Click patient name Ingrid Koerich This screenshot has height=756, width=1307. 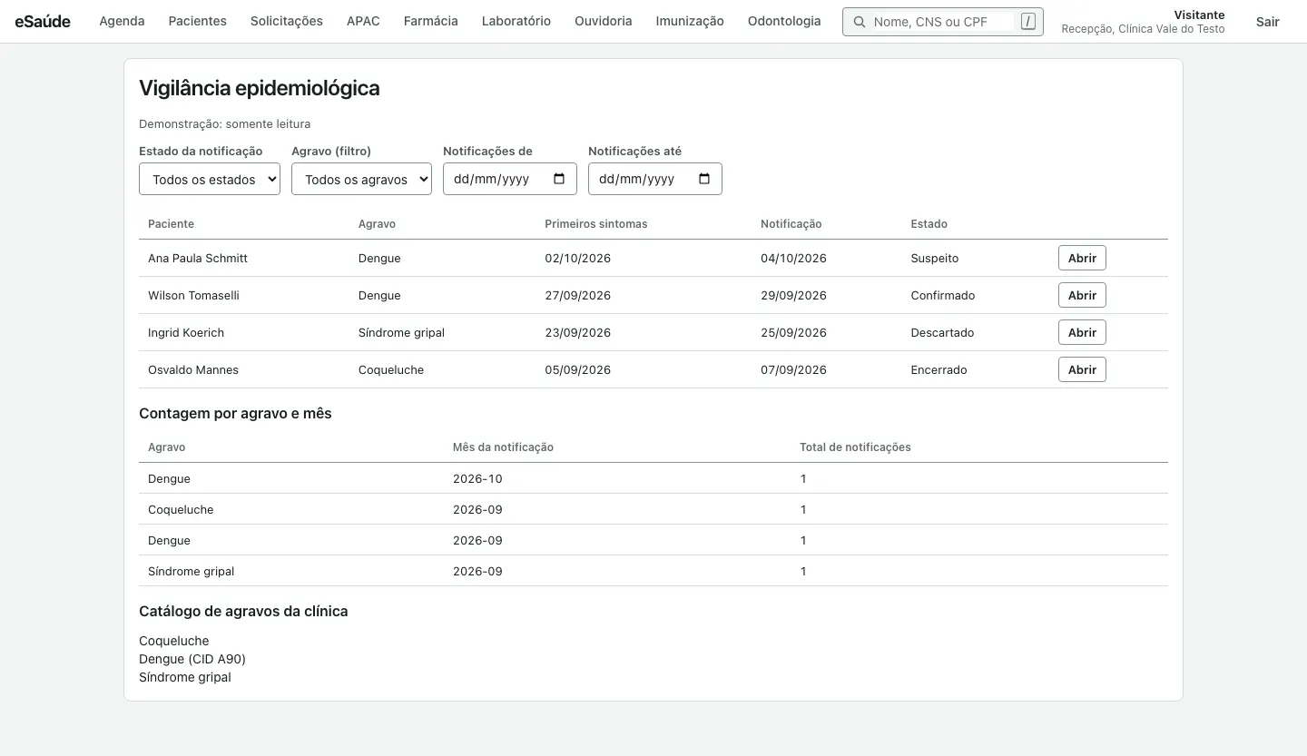(186, 332)
